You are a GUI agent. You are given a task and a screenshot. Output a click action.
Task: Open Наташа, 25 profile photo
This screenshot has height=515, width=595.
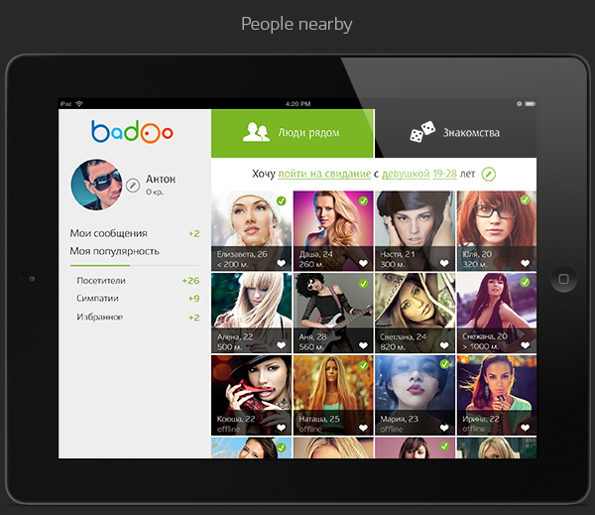click(333, 395)
